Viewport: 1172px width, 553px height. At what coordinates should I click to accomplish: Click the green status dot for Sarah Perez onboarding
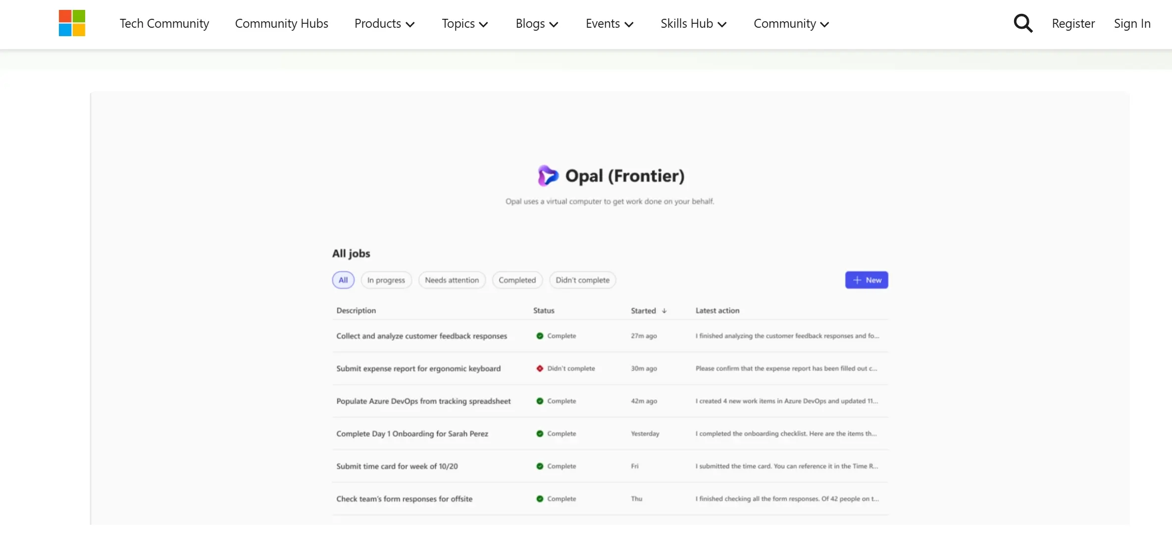point(540,434)
